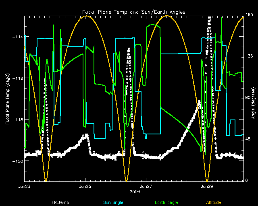Select the -116 temperature tick label
The width and height of the screenshot is (258, 206).
(x=17, y=78)
